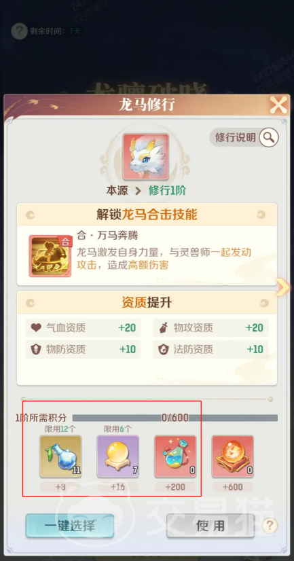Image resolution: width=294 pixels, height=561 pixels.
Task: Close the 龙马修行 dialog
Action: tap(278, 105)
